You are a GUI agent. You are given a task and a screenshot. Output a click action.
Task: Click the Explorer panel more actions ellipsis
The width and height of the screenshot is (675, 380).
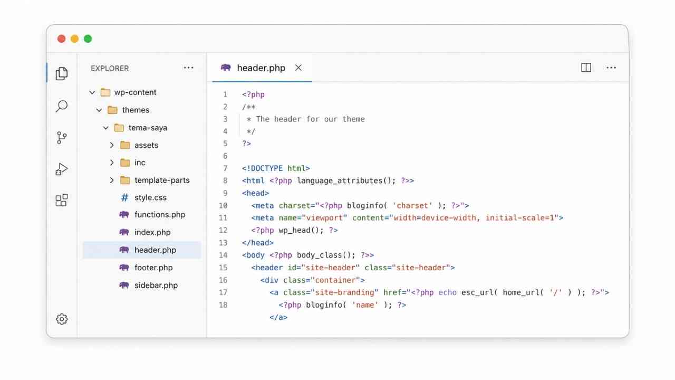(x=188, y=68)
